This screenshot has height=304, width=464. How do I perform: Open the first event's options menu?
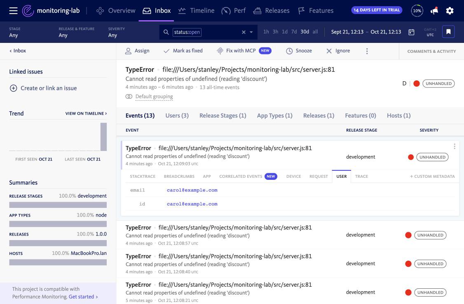coord(454,146)
